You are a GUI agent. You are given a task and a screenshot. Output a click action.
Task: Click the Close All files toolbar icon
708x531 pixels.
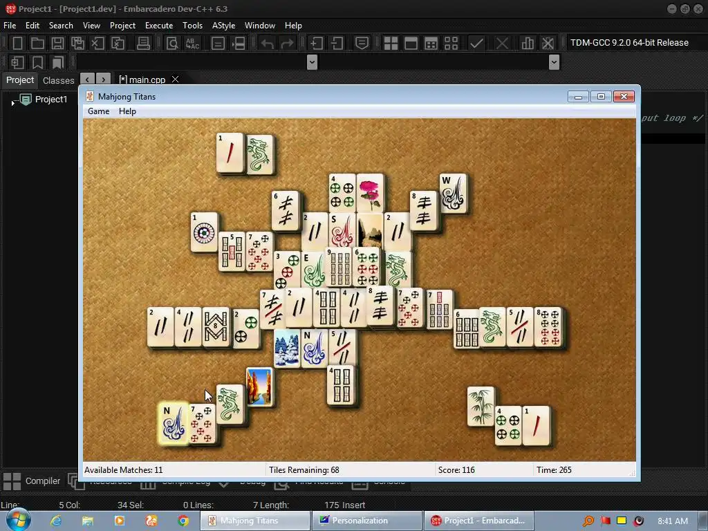coord(118,43)
